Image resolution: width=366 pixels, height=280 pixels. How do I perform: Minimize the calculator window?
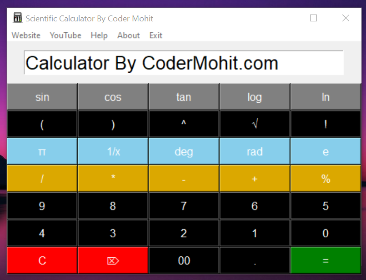tap(282, 18)
